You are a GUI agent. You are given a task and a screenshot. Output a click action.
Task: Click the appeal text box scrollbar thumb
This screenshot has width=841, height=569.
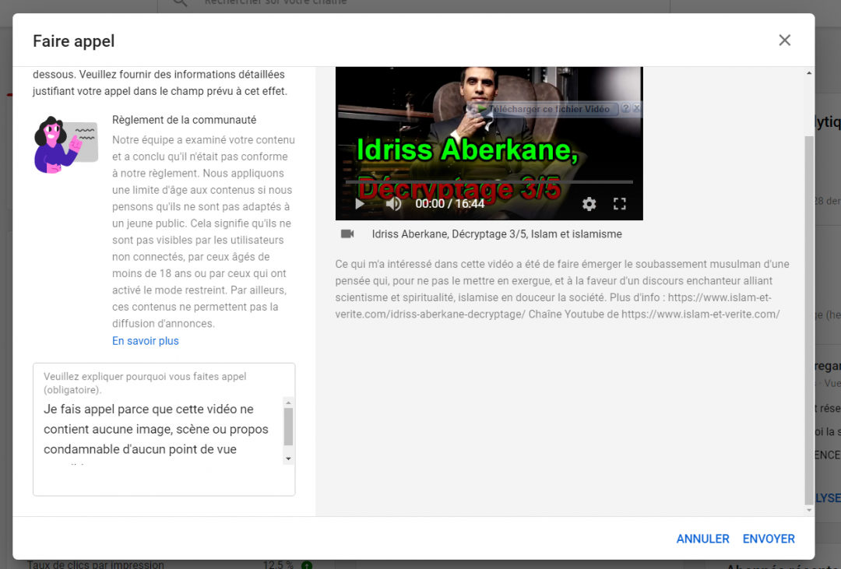tap(289, 427)
